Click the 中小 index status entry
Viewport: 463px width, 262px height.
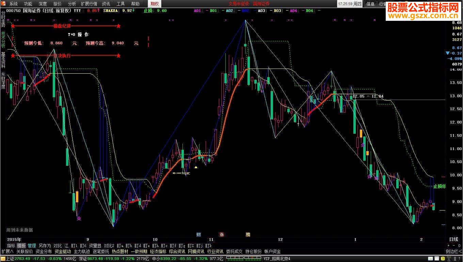(x=188, y=259)
